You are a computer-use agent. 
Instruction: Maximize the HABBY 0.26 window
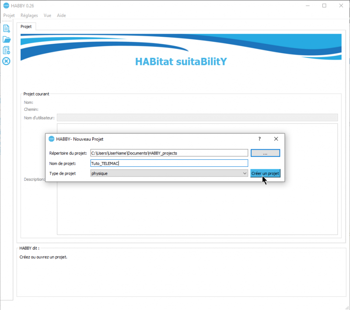(x=324, y=6)
